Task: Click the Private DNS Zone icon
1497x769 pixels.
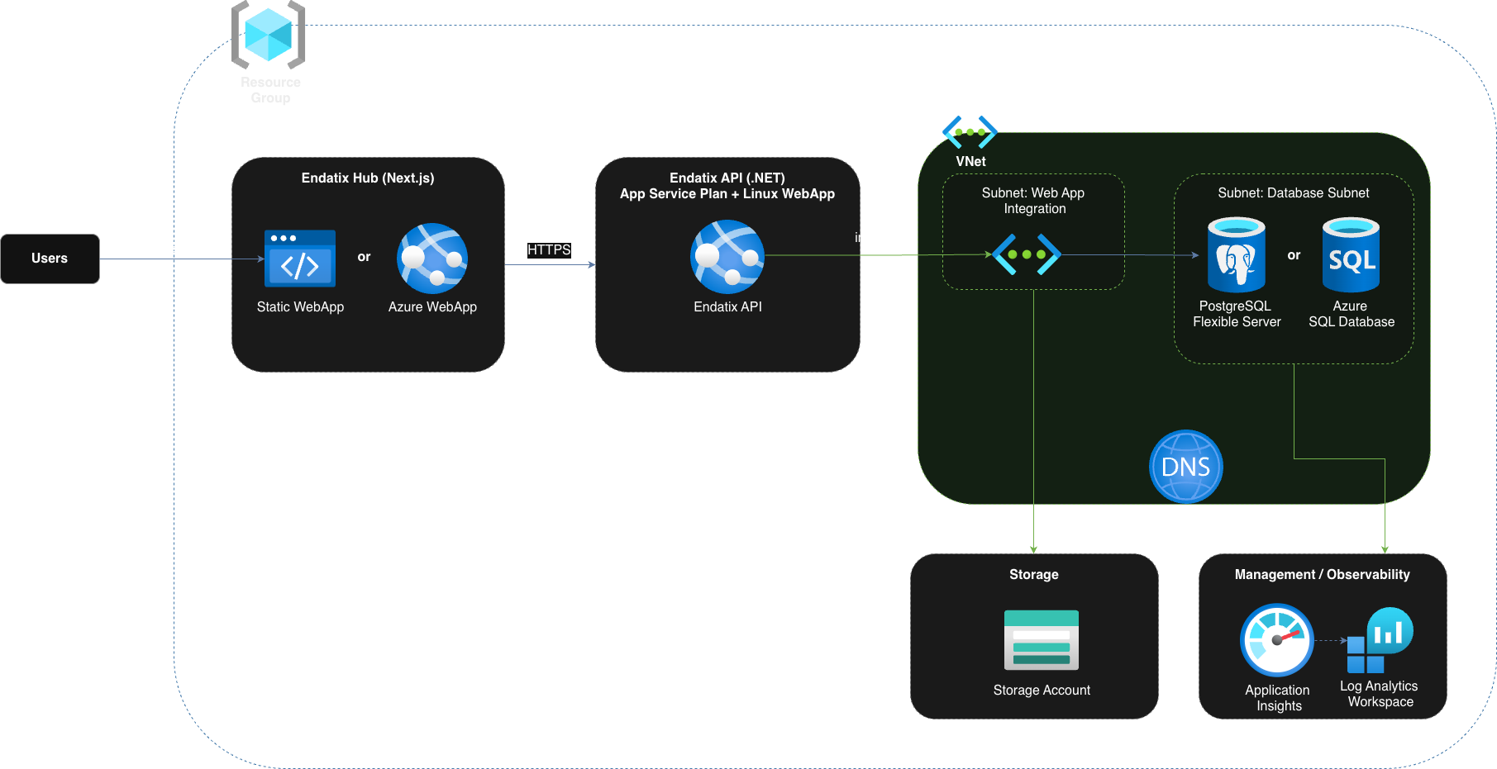Action: (1186, 467)
